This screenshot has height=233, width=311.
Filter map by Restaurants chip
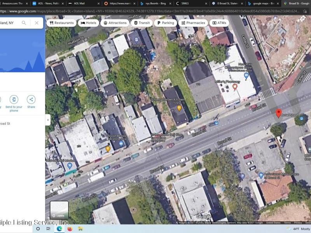(62, 23)
